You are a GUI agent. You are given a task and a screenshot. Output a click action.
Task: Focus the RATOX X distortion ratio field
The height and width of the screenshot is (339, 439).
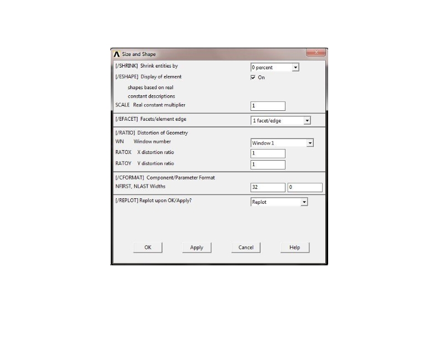point(268,153)
